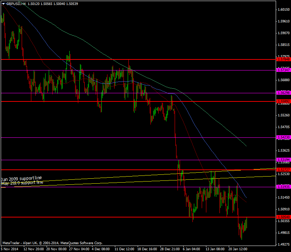Click the 12 Nov 20:00 time label

(x=33, y=249)
